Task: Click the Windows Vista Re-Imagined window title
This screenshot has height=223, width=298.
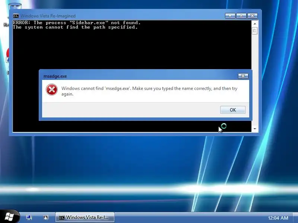Action: pyautogui.click(x=48, y=16)
